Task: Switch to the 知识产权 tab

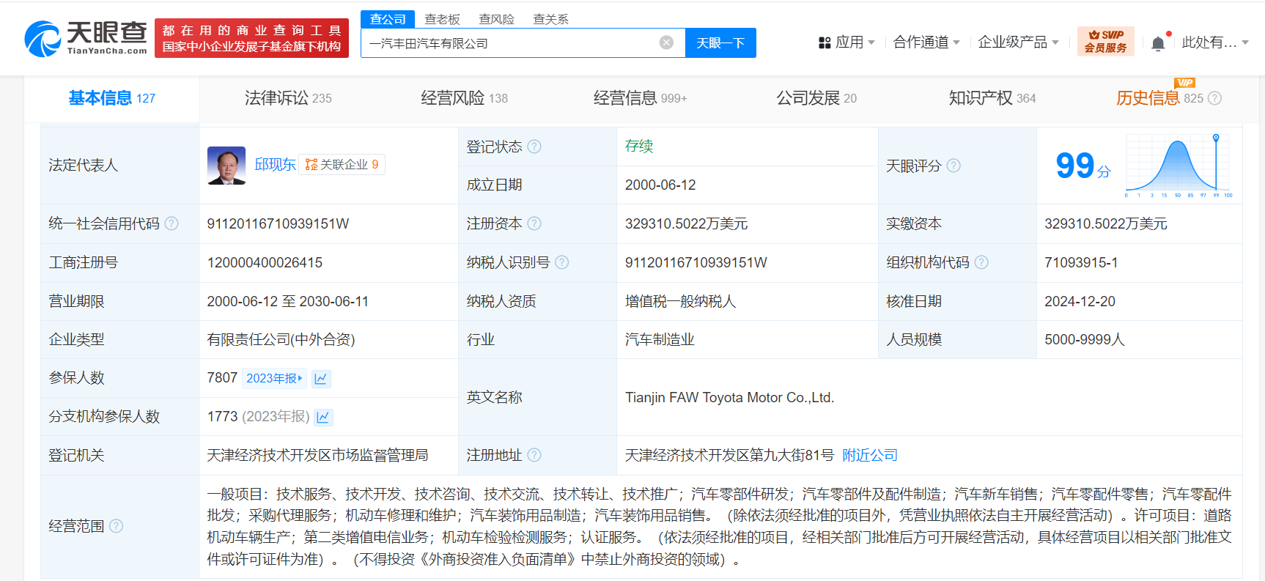Action: 992,98
